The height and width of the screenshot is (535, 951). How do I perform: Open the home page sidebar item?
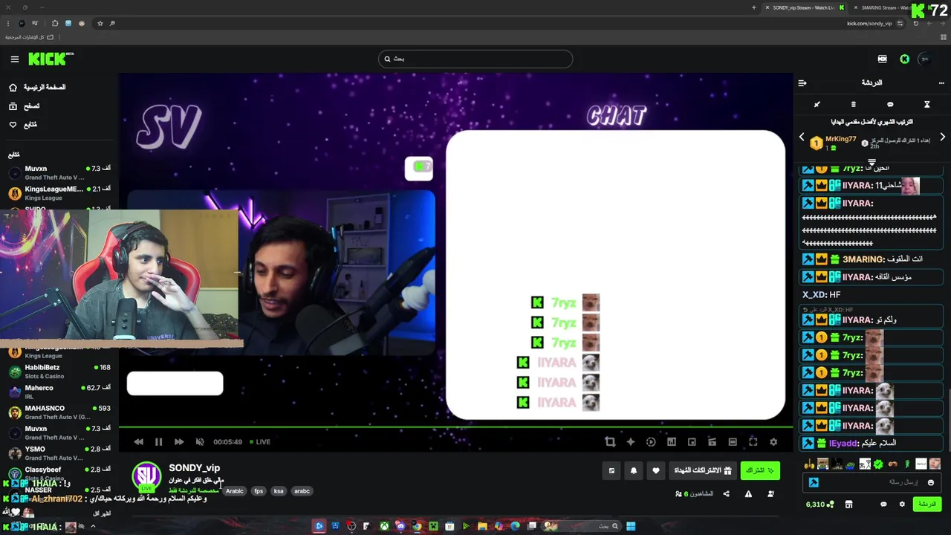(37, 87)
